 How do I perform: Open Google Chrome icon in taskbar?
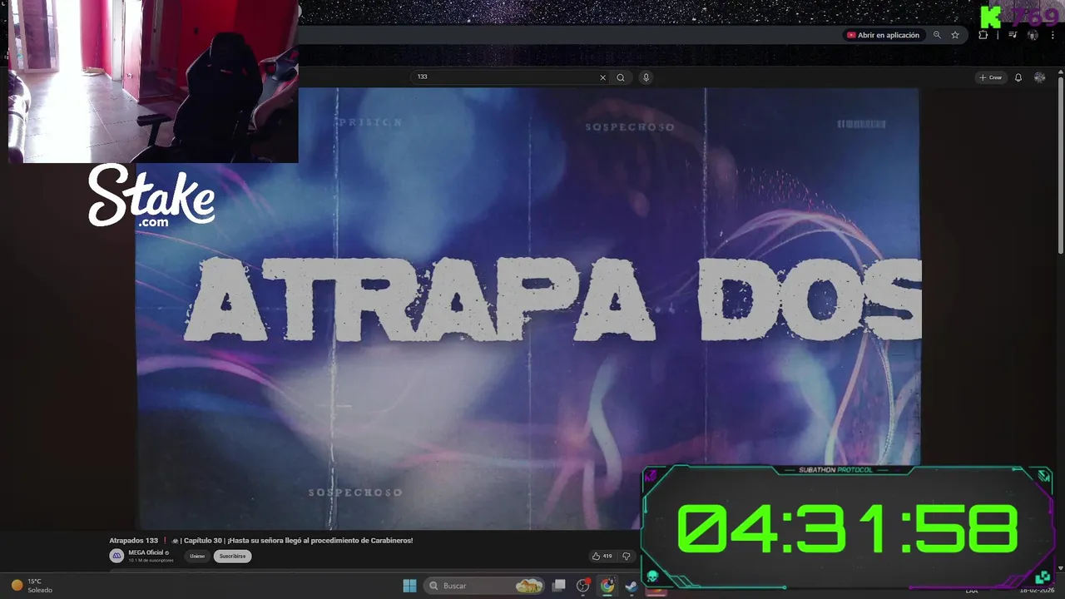pyautogui.click(x=607, y=586)
